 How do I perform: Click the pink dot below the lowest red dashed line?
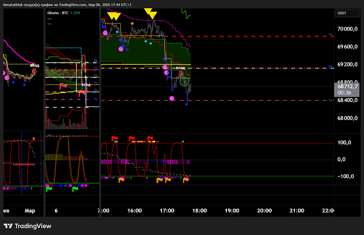point(173,98)
